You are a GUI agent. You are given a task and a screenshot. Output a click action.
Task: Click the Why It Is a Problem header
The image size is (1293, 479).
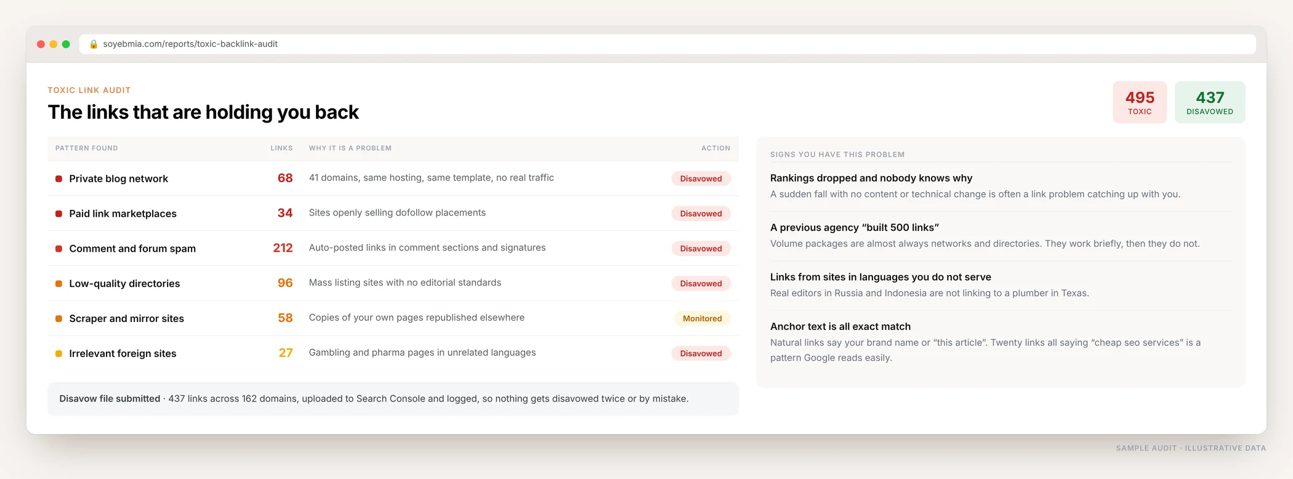click(350, 148)
